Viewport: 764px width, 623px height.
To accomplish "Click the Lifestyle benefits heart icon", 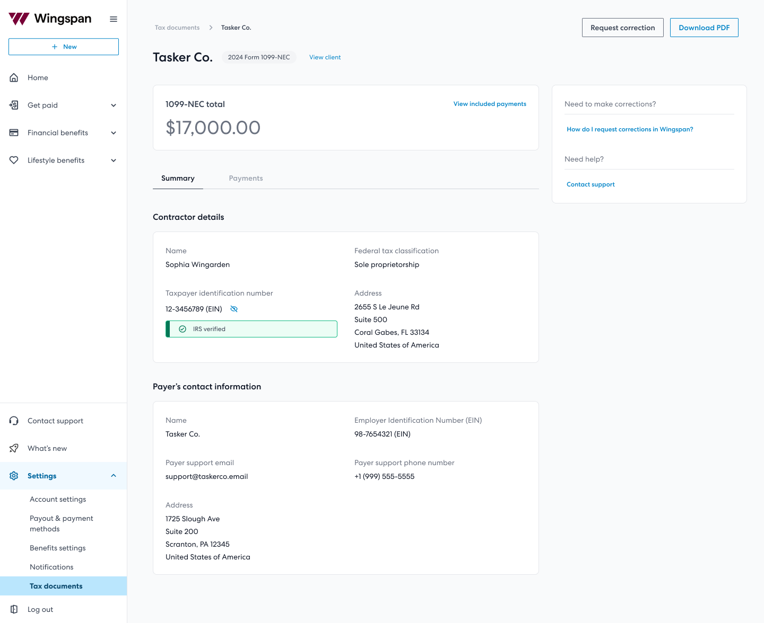I will tap(14, 160).
